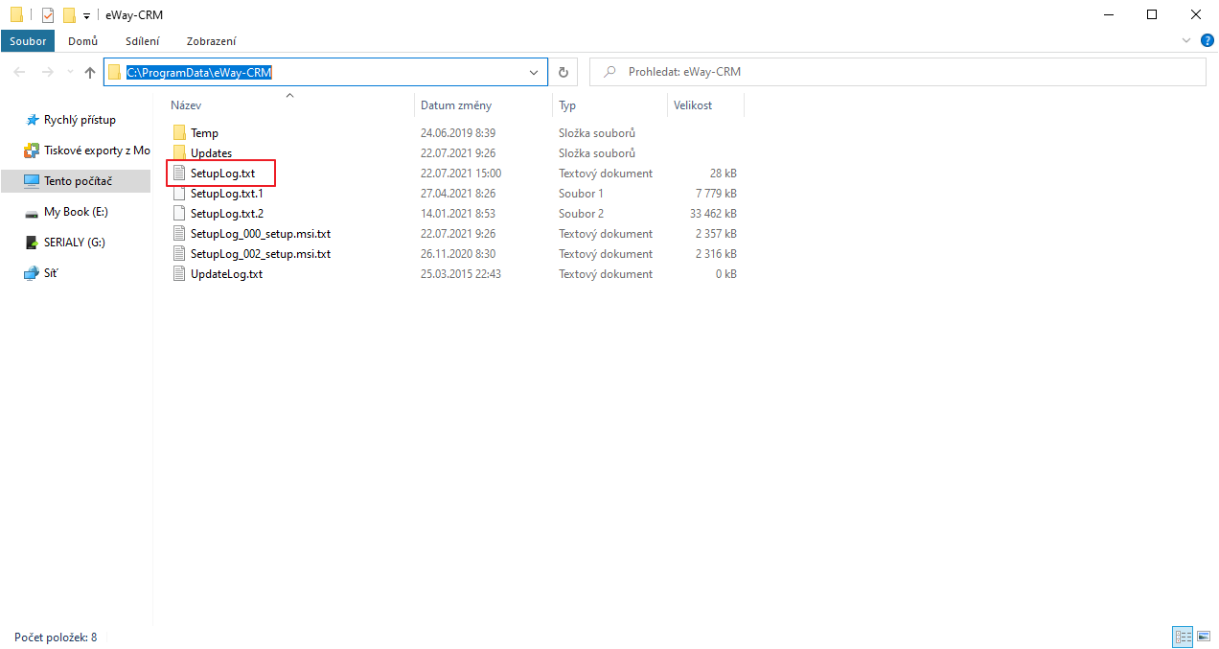
Task: Click the SERIALY (G:) drive icon
Action: click(x=32, y=243)
